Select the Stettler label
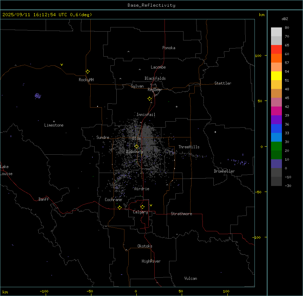Image resolution: width=303 pixels, height=296 pixels. tap(223, 83)
